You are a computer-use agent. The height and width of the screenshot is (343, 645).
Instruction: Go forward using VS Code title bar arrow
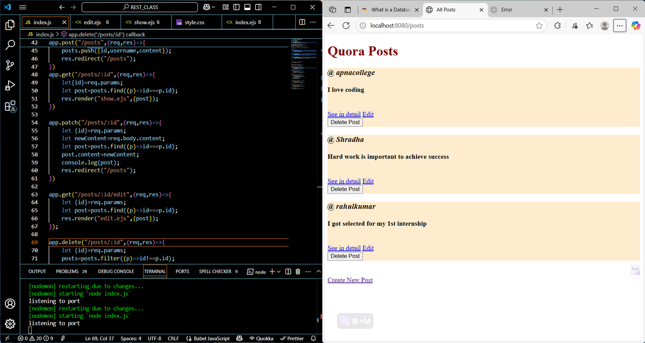(x=73, y=8)
